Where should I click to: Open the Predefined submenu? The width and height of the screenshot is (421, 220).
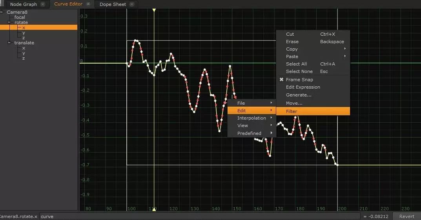tap(252, 133)
